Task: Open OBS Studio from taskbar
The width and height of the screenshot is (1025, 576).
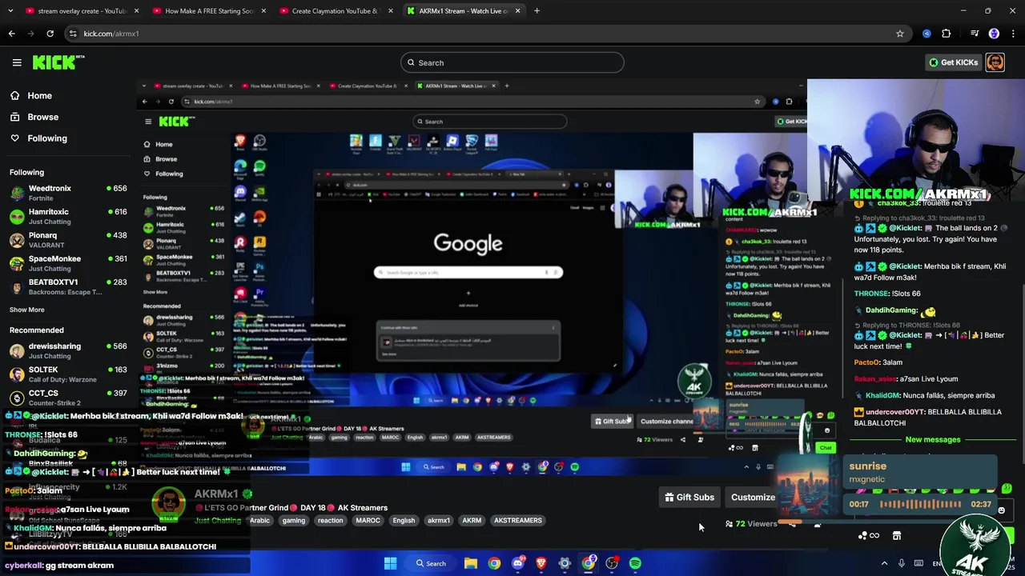Action: point(612,563)
